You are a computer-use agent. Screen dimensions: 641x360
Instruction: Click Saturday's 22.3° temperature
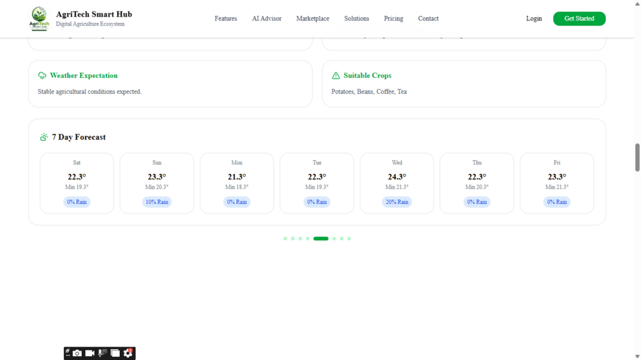coord(77,176)
